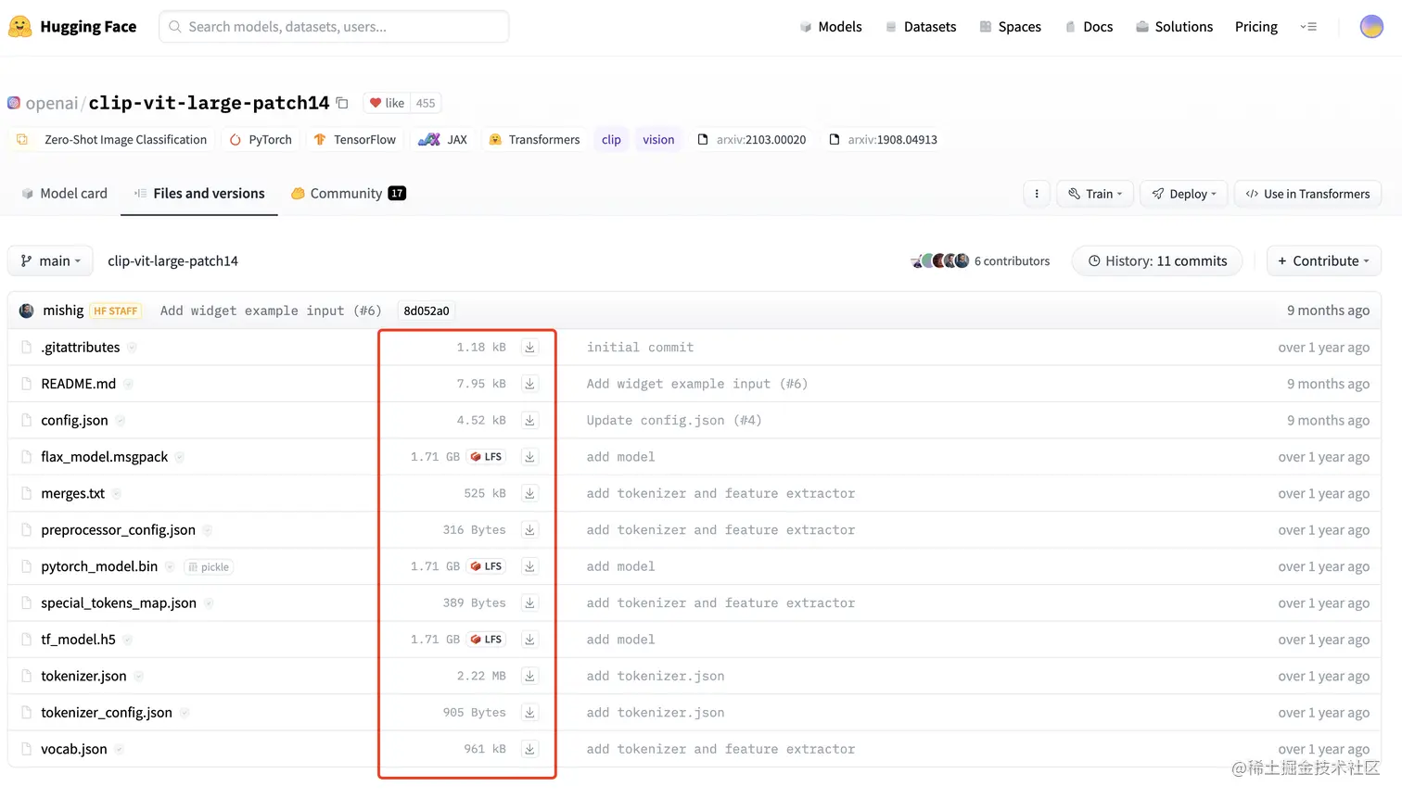Copy model name with the copy icon
The width and height of the screenshot is (1402, 799).
(x=342, y=103)
